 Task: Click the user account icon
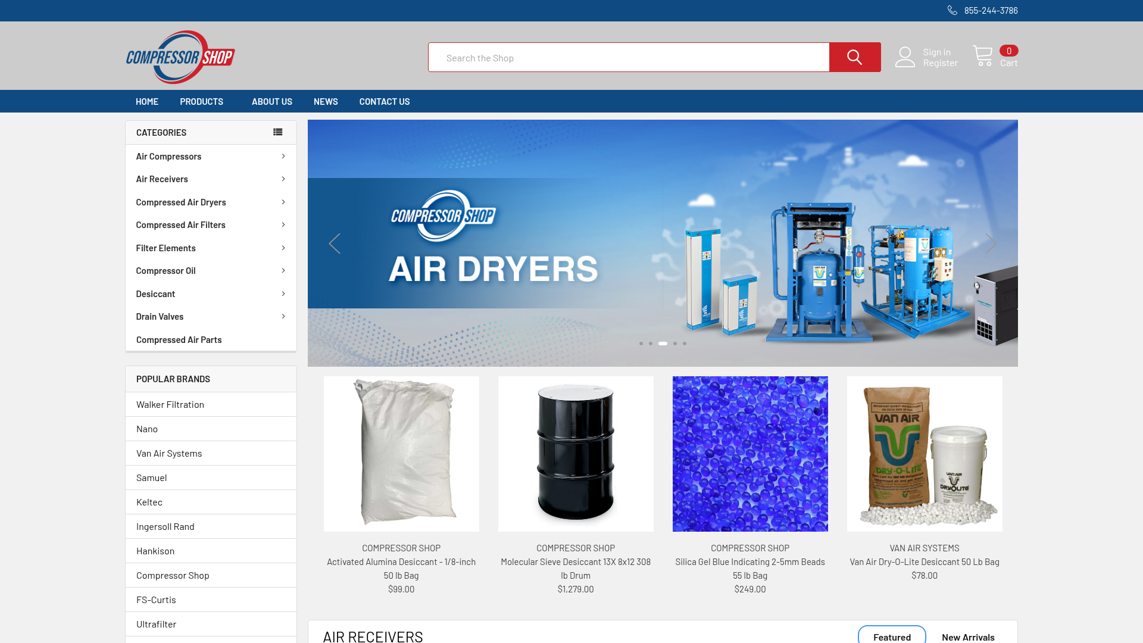pyautogui.click(x=905, y=57)
